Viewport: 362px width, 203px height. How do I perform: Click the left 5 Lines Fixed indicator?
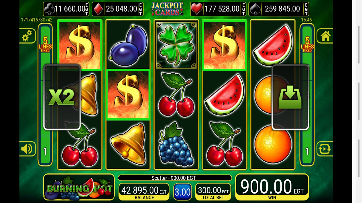click(x=45, y=44)
